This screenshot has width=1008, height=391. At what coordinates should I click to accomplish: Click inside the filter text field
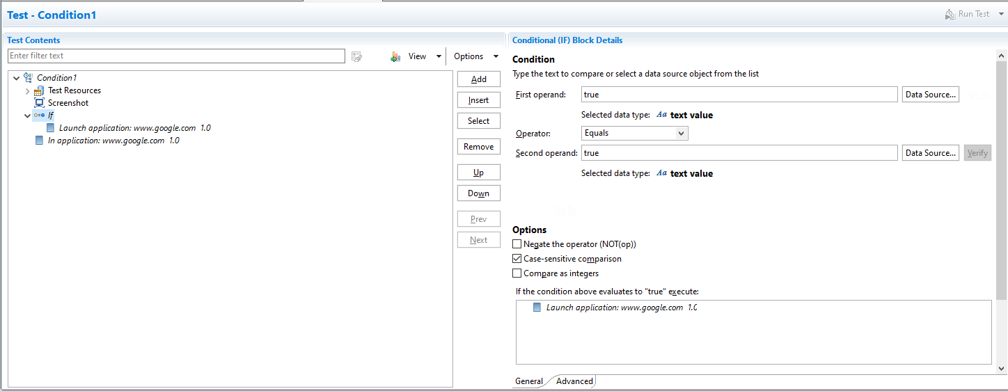pos(176,56)
